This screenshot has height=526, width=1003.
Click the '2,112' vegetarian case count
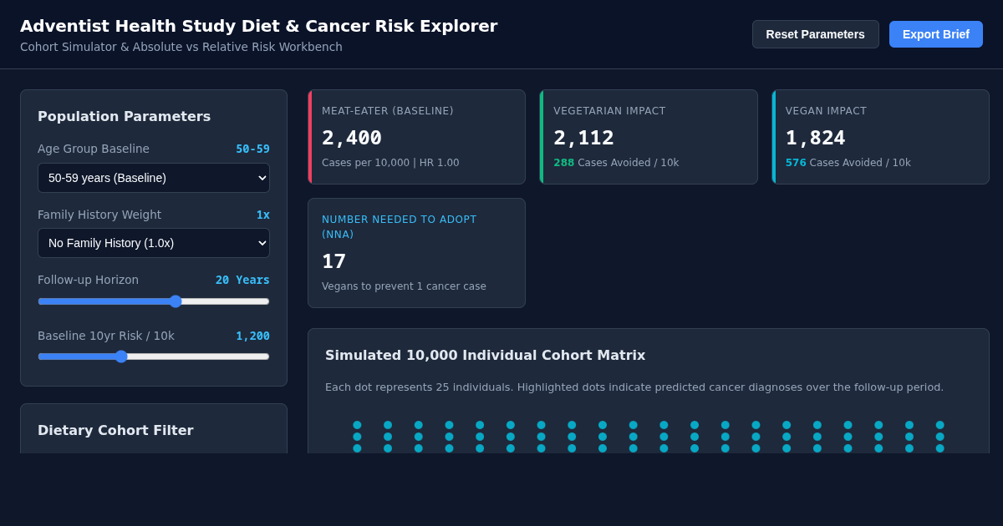[583, 138]
